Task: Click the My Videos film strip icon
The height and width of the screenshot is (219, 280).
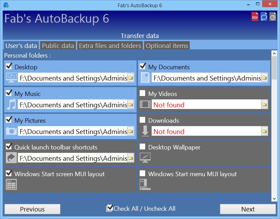Action: click(x=145, y=104)
